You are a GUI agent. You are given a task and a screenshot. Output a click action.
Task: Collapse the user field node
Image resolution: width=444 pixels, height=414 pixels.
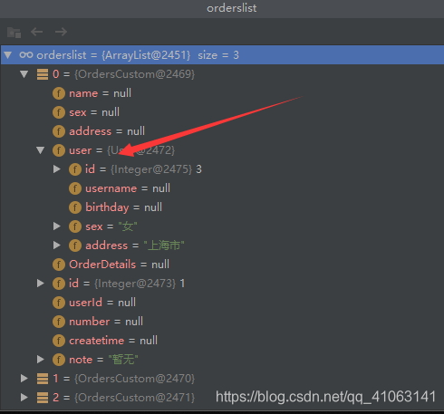coord(41,150)
